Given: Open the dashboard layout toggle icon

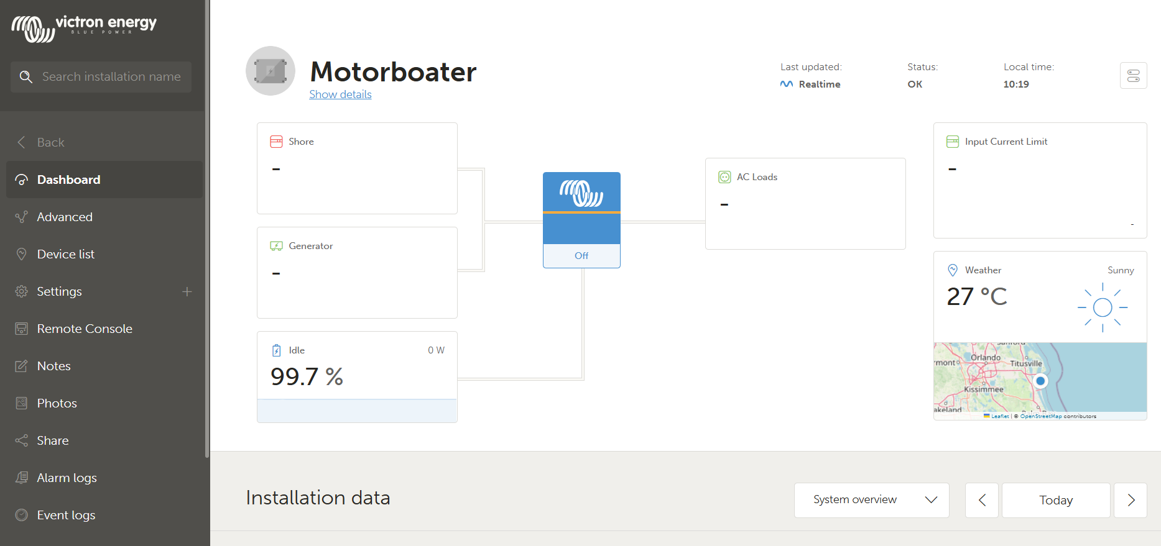Looking at the screenshot, I should [x=1133, y=76].
